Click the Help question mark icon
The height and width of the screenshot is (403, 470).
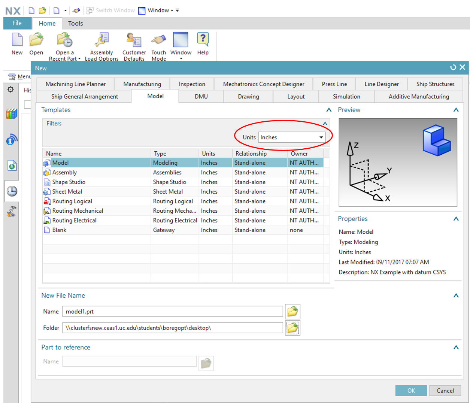[203, 40]
